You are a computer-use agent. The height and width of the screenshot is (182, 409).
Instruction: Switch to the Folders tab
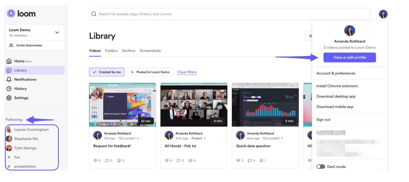pos(111,51)
